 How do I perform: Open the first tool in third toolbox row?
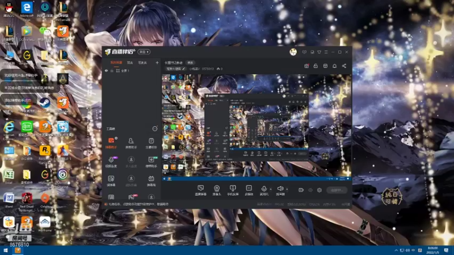tap(111, 181)
